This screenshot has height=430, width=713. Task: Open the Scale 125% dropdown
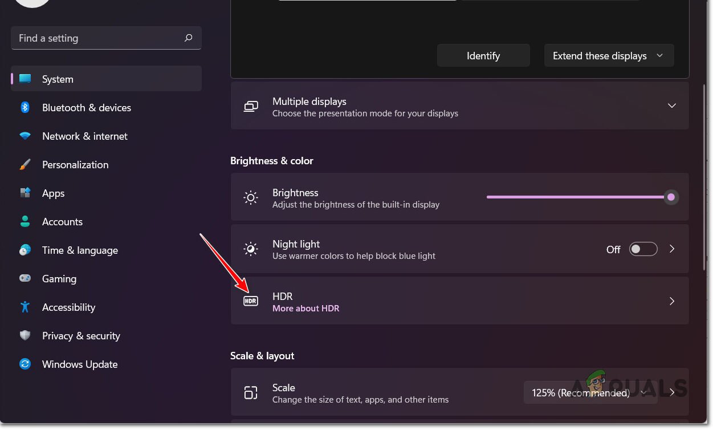589,393
